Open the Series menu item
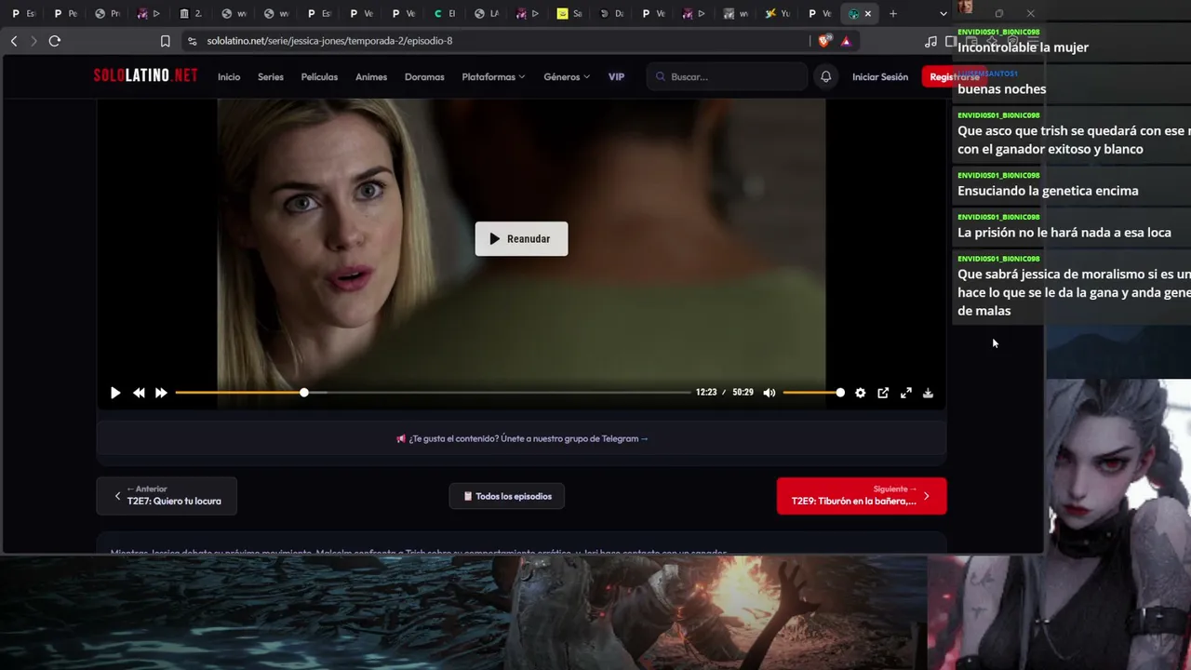Viewport: 1191px width, 670px height. [271, 77]
